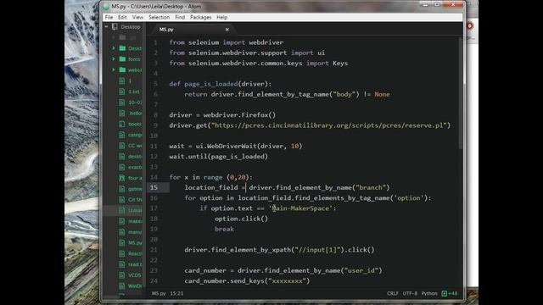This screenshot has width=543, height=305.
Task: Collapse the Desktop project root arrow
Action: click(x=107, y=26)
